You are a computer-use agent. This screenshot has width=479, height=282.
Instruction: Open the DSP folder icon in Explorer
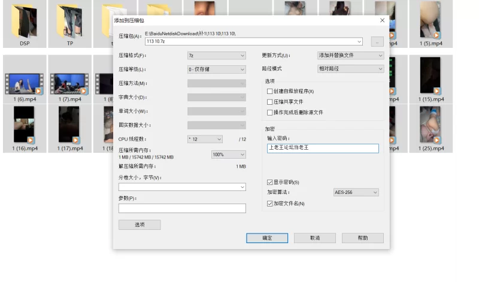pos(25,22)
